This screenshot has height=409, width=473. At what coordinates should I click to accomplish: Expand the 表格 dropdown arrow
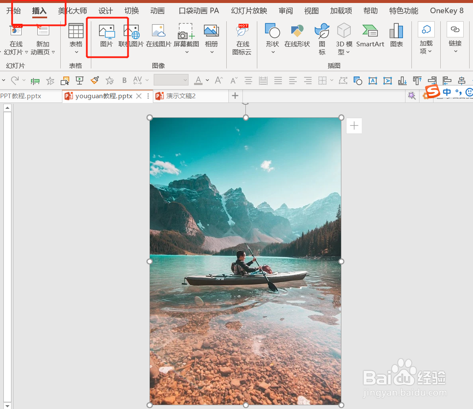(x=76, y=52)
